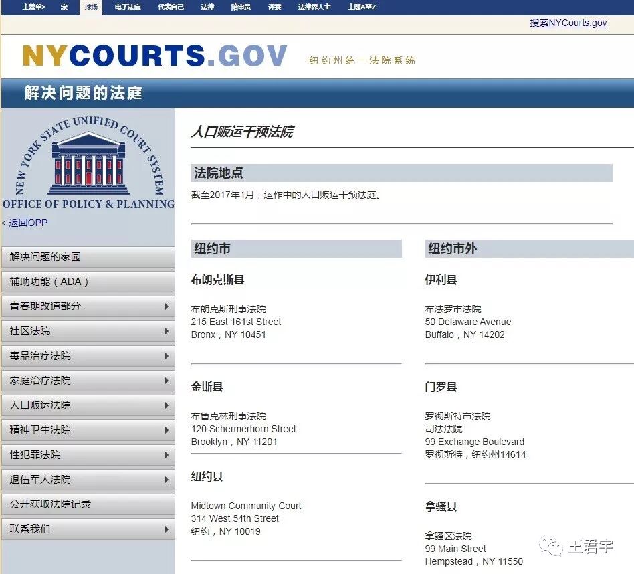634x574 pixels.
Task: Expand arrow beside 社区法院
Action: pyautogui.click(x=167, y=331)
